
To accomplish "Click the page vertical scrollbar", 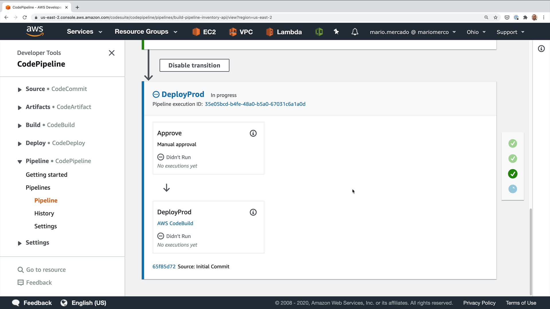I will [x=531, y=252].
